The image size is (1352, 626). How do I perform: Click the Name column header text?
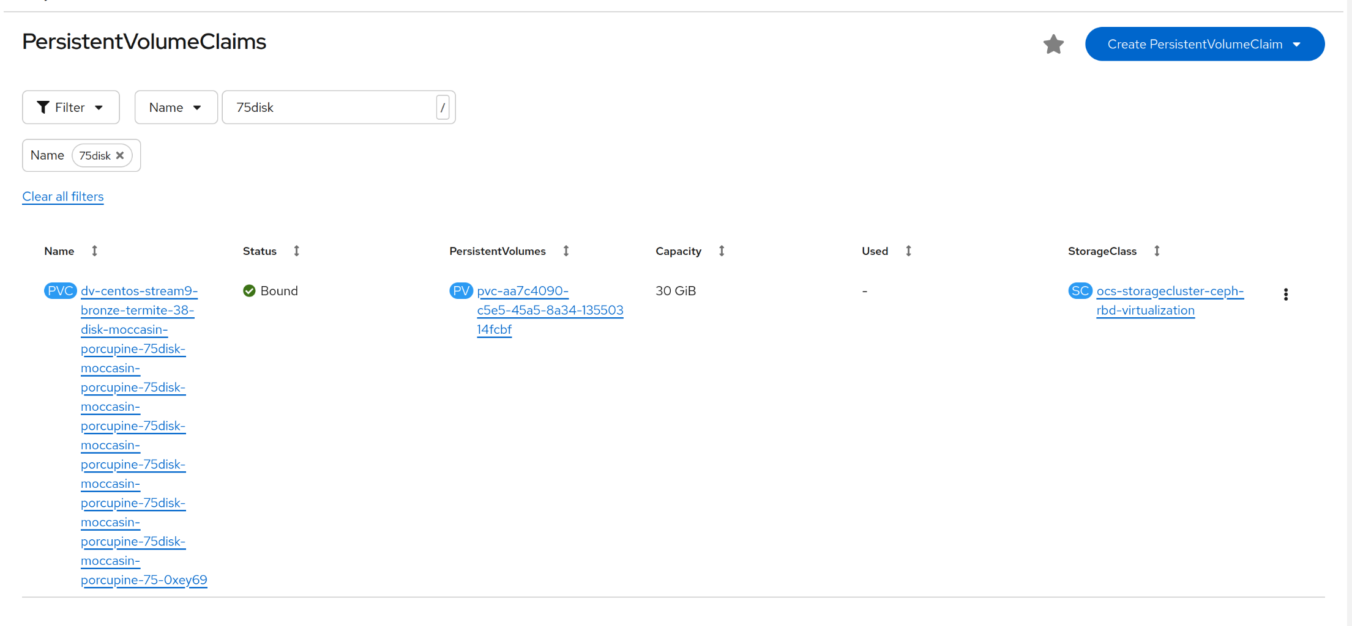click(x=59, y=251)
